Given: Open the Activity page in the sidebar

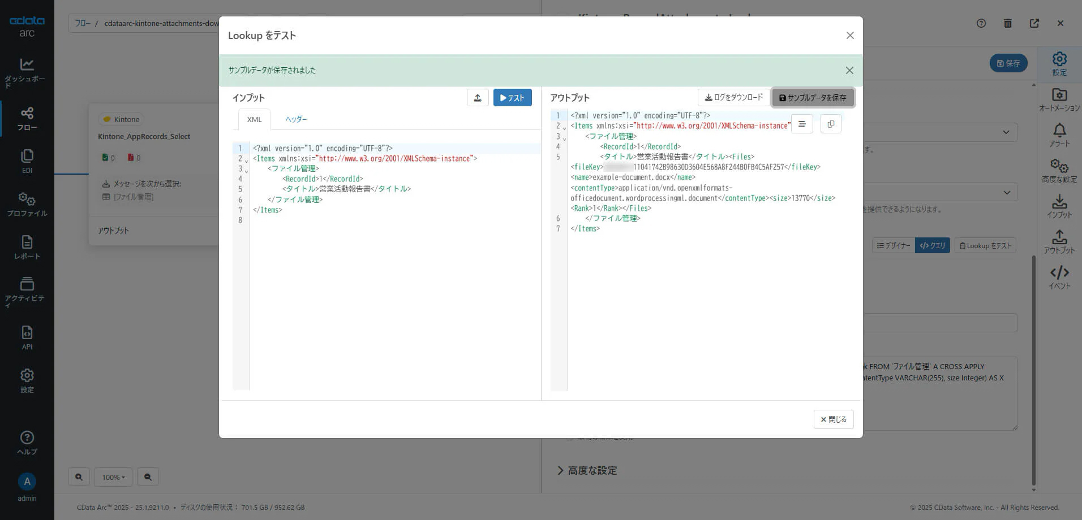Looking at the screenshot, I should pyautogui.click(x=27, y=292).
